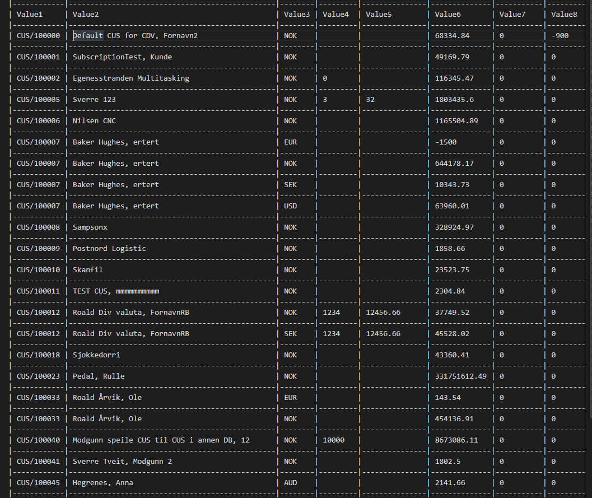The image size is (592, 498).
Task: Click 'Egenesstranden Multitasking' text
Action: (x=131, y=78)
